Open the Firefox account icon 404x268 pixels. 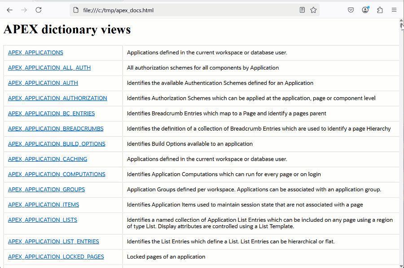365,10
